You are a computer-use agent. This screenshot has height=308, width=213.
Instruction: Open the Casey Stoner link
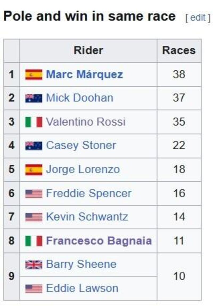coord(81,146)
